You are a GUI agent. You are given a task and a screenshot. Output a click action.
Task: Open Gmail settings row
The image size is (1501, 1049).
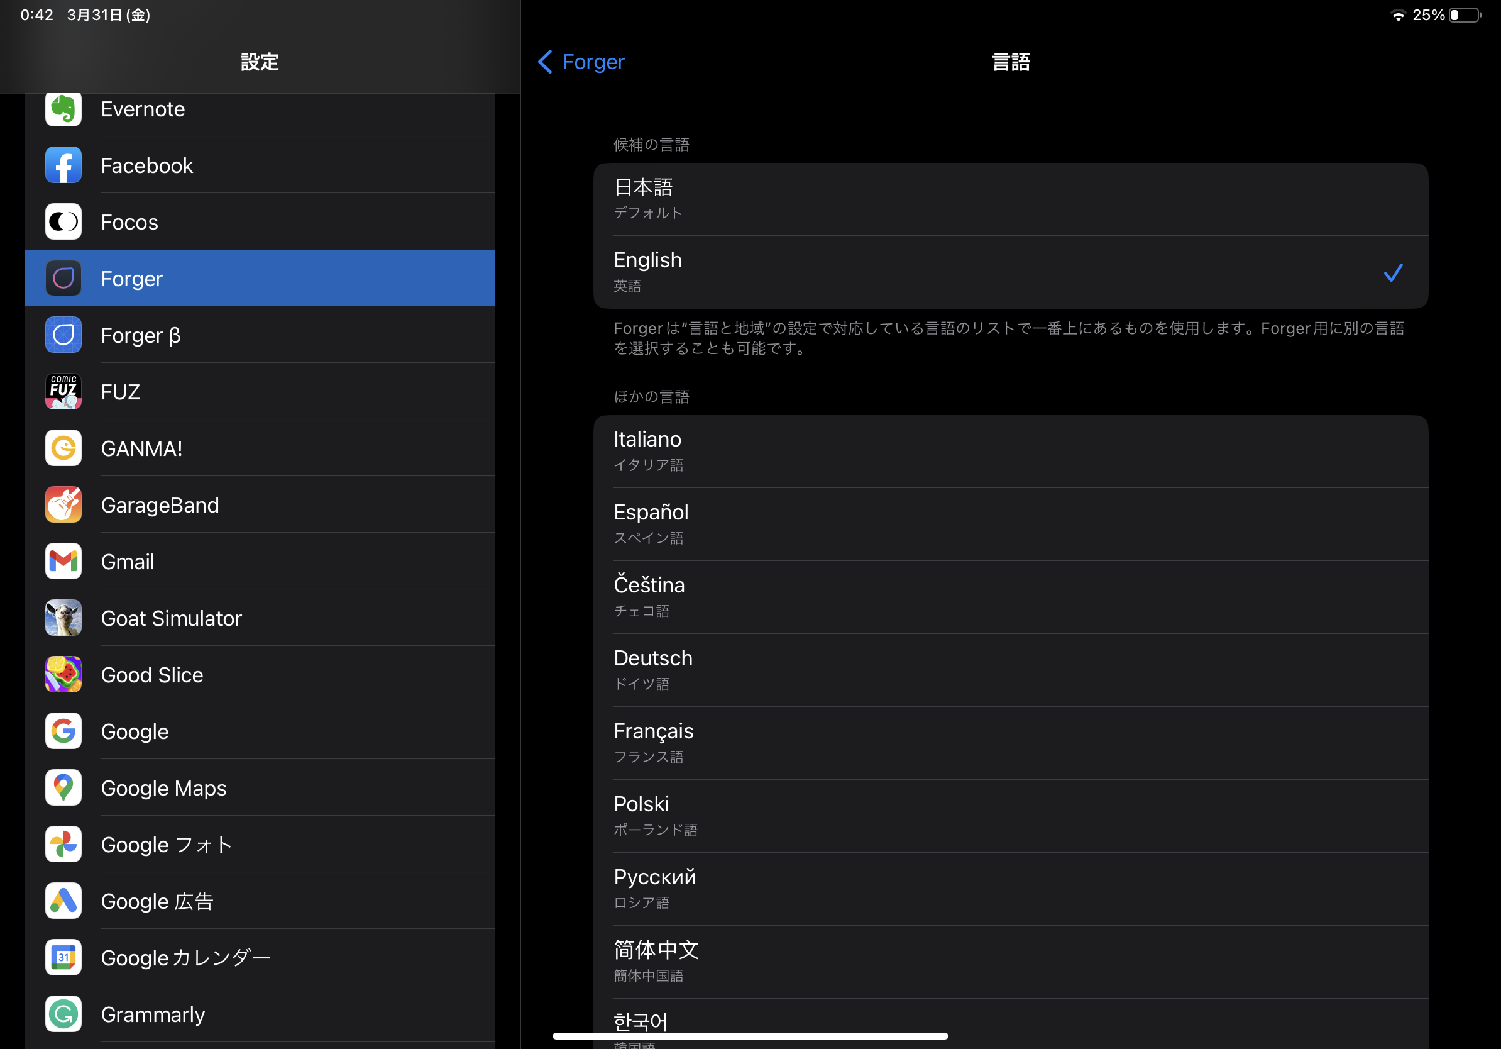(260, 561)
